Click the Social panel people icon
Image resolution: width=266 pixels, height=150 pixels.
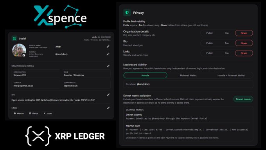(x=14, y=38)
